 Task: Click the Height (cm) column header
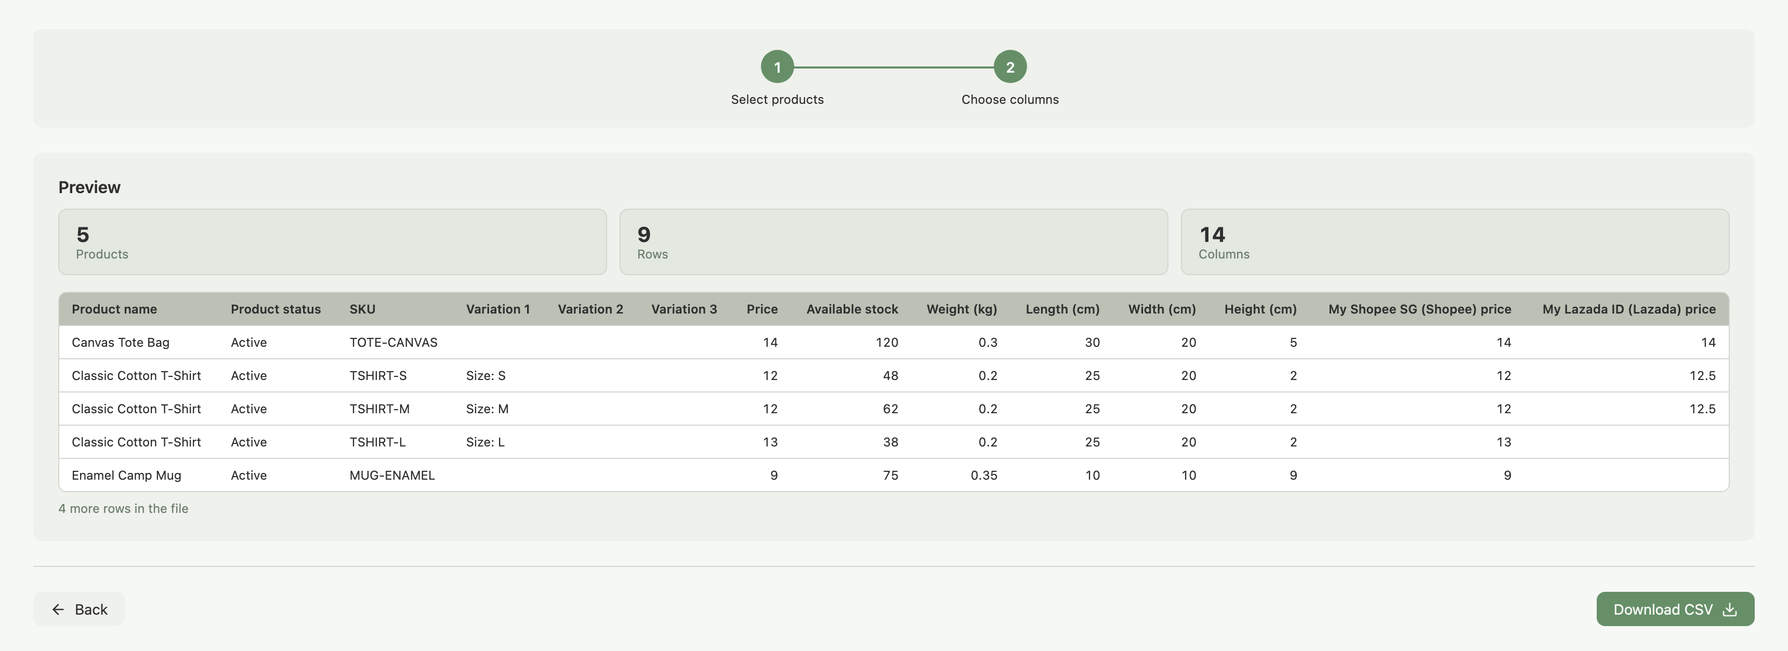[1260, 309]
